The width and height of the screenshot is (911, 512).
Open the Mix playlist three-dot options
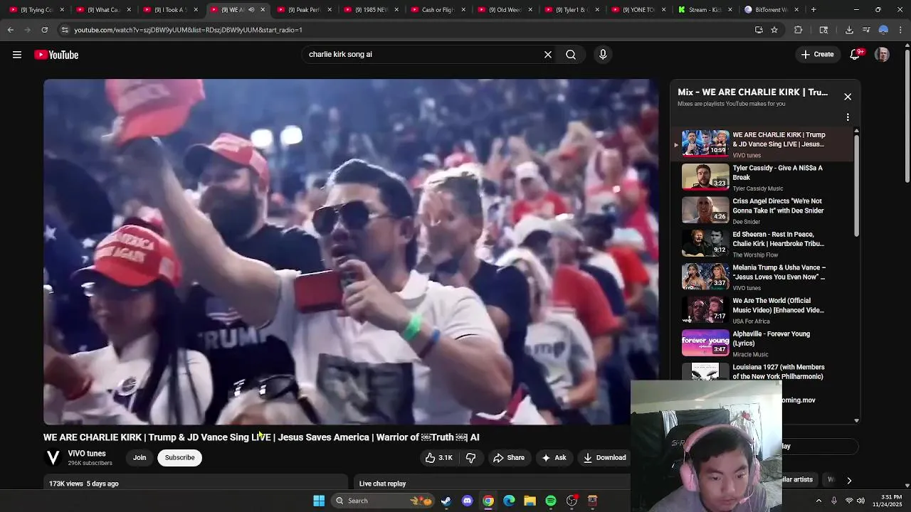848,117
